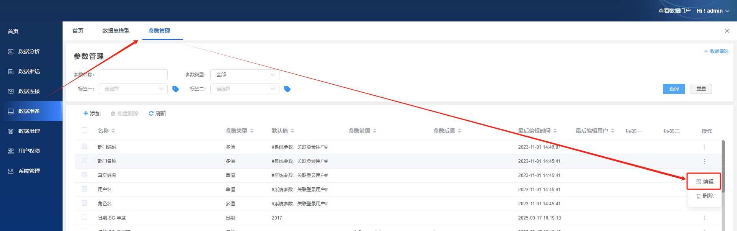The height and width of the screenshot is (231, 737).
Task: Tick the checkbox for 真实姓名 row
Action: 84,175
